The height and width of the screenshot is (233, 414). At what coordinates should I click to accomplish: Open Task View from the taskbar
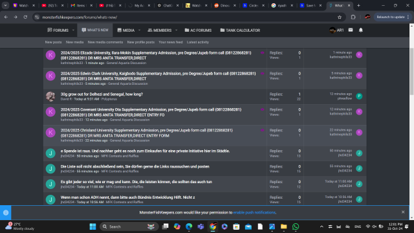click(x=166, y=227)
